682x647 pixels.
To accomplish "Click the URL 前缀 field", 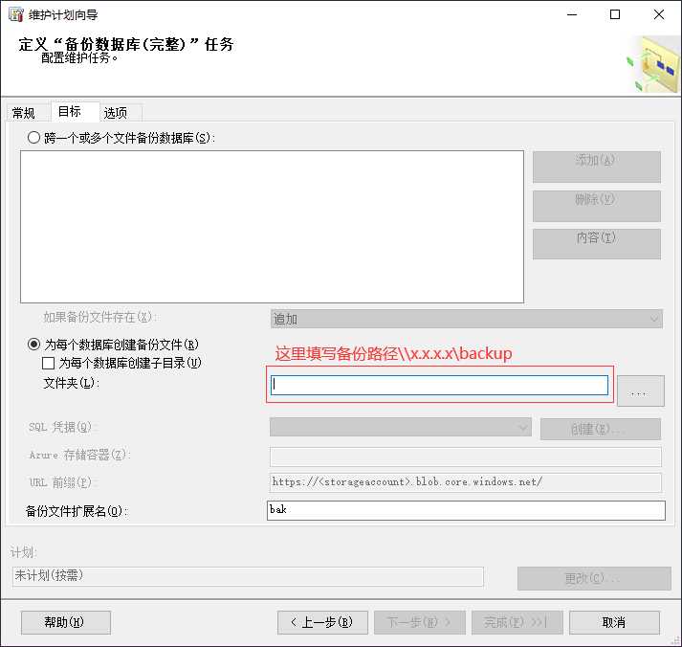I will 466,482.
